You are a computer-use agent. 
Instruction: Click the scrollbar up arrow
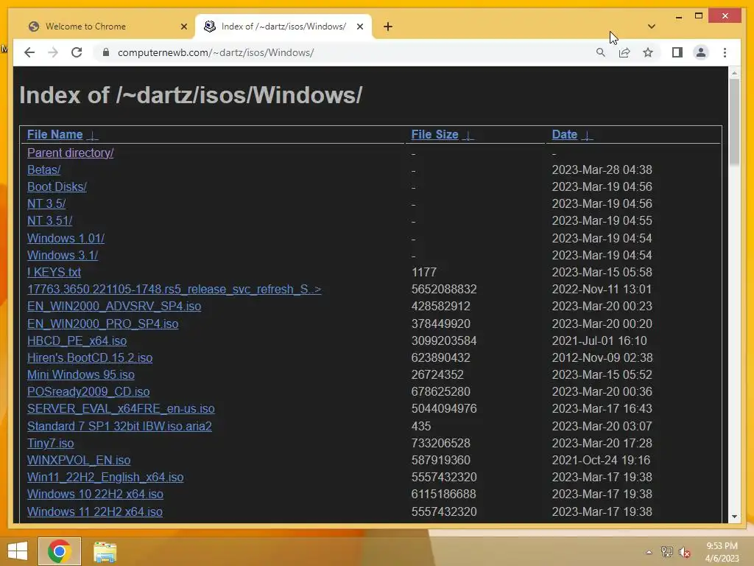point(734,73)
